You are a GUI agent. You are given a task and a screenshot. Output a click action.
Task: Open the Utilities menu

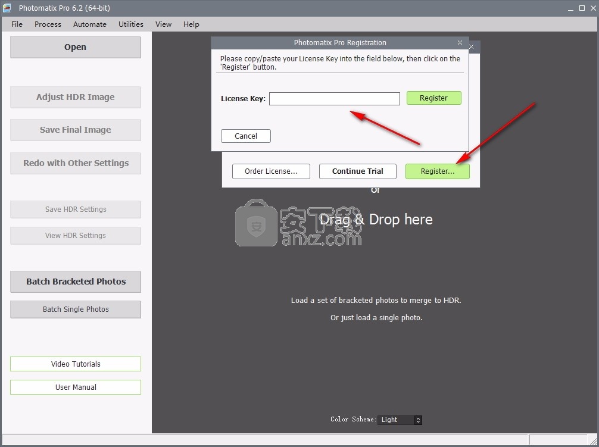point(130,24)
